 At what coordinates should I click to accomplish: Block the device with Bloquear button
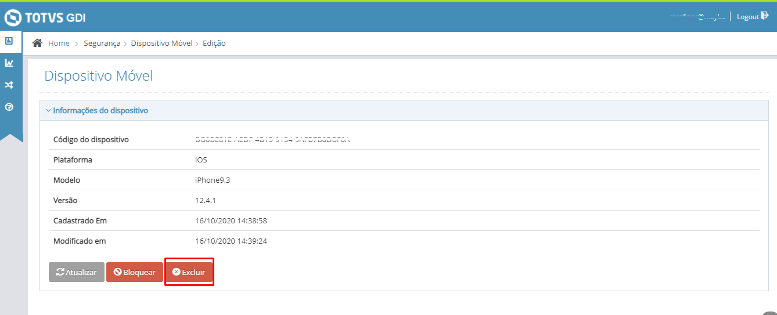135,272
